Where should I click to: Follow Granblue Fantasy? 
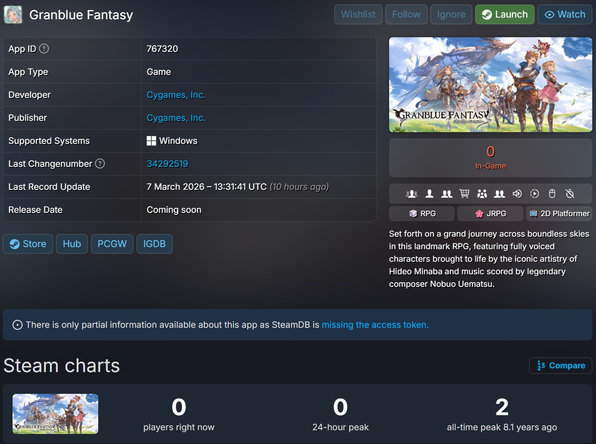406,15
